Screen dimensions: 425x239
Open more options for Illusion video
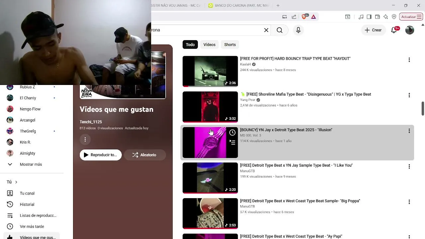point(409,131)
